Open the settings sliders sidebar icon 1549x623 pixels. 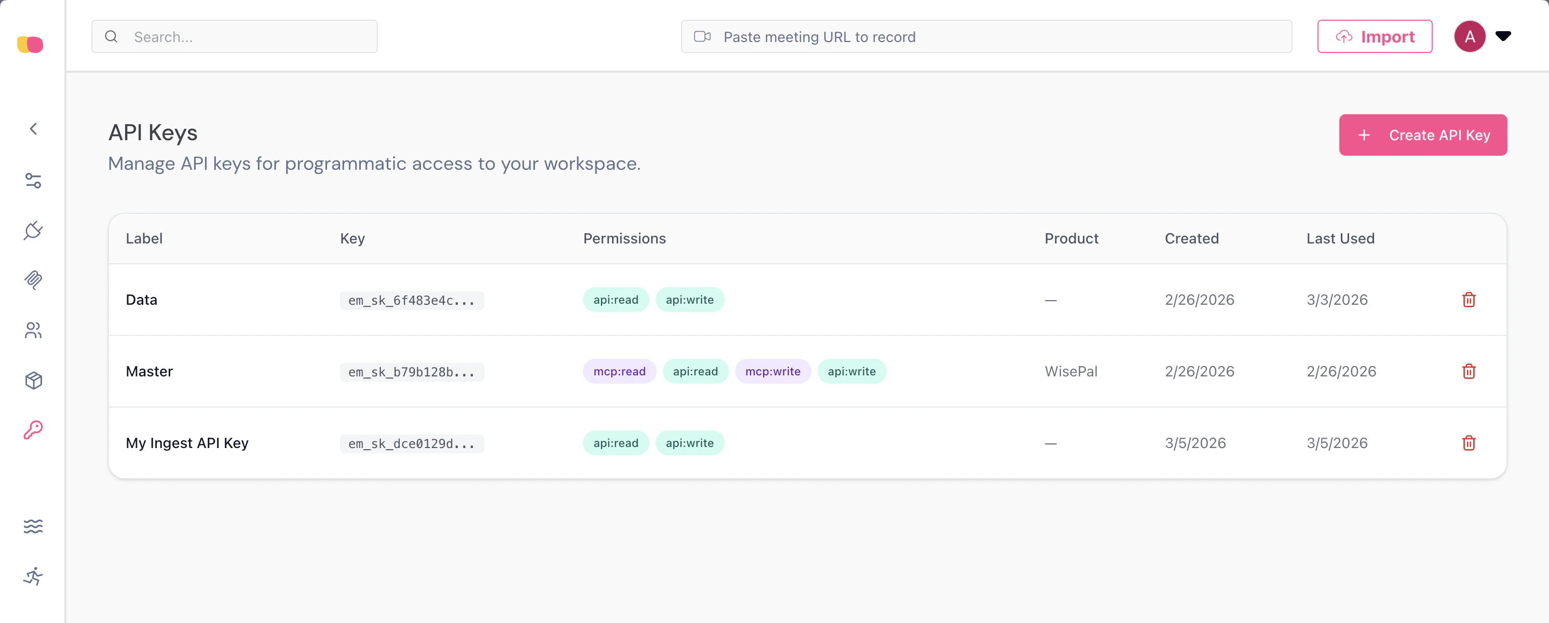click(34, 180)
